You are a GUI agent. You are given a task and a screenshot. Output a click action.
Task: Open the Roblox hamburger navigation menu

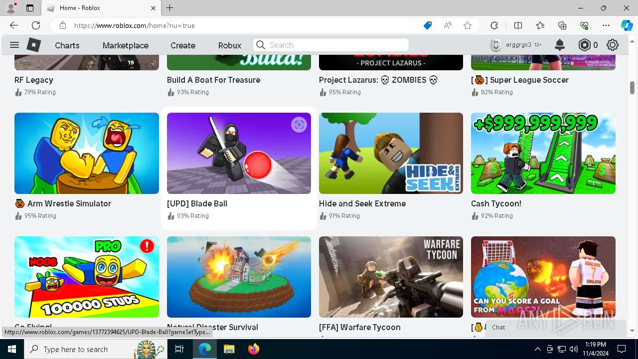[x=14, y=45]
